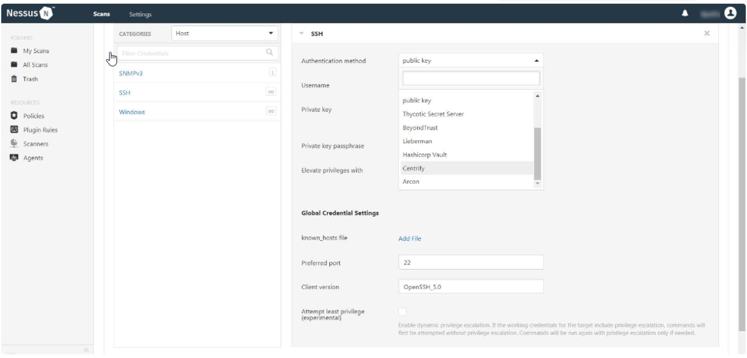Enable Attempt least privilege checkbox
This screenshot has width=747, height=358.
coord(402,311)
